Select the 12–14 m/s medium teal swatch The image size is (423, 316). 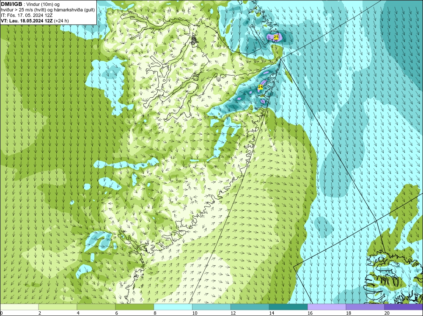pos(250,307)
